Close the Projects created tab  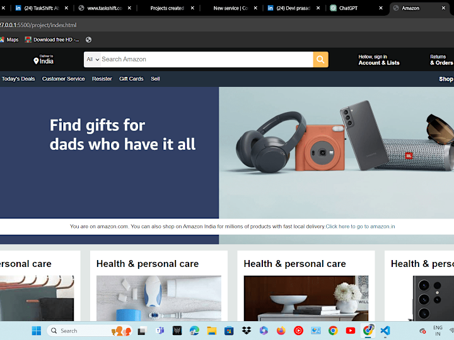[x=192, y=8]
